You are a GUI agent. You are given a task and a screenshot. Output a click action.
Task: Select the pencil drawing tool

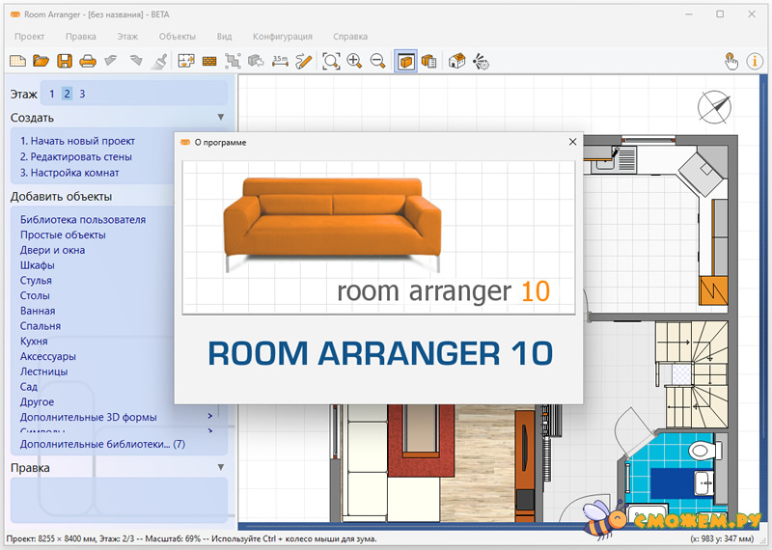(x=304, y=61)
